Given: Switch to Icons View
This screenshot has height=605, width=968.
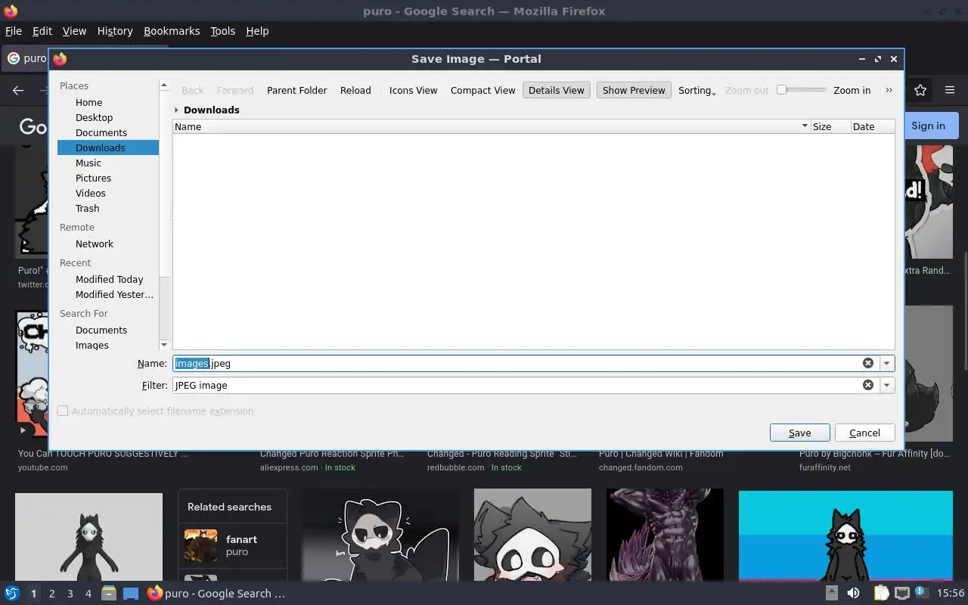Looking at the screenshot, I should 413,90.
